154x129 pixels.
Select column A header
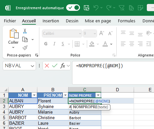[x=23, y=90]
